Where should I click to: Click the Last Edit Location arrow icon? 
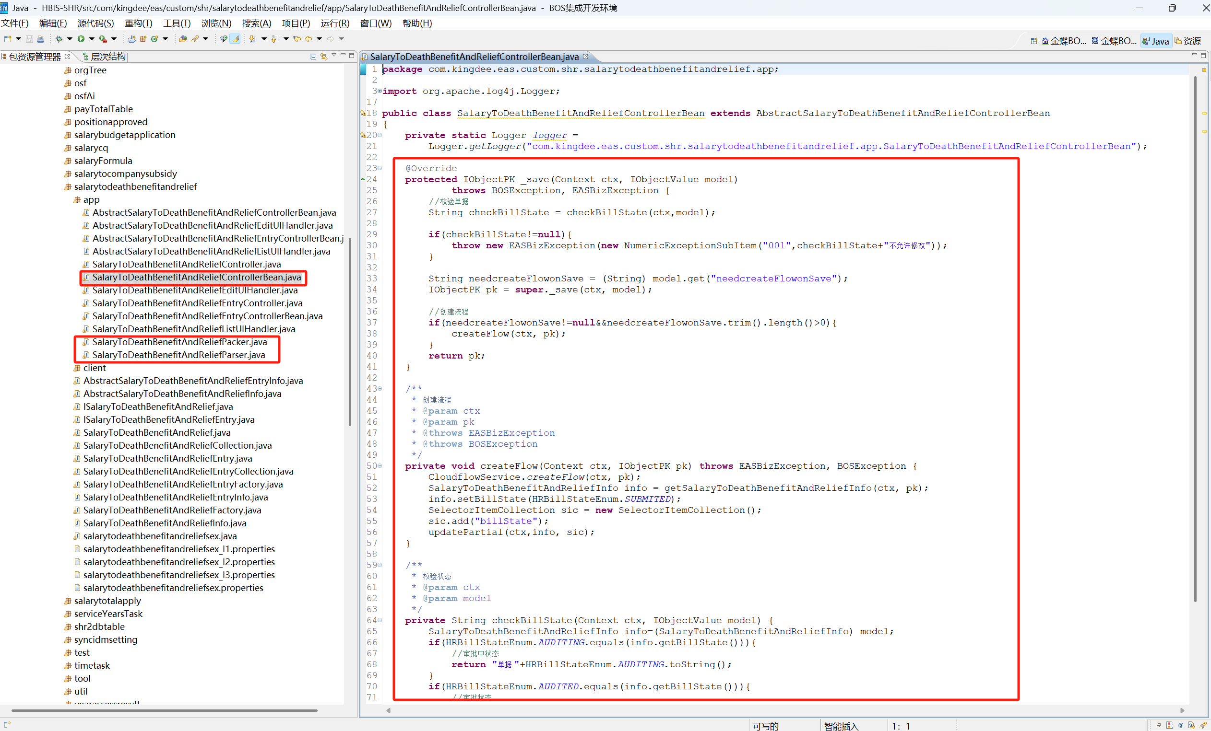(297, 39)
